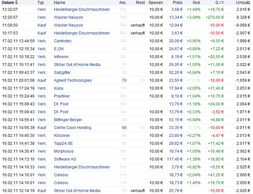Click the Preis column header

point(178,3)
